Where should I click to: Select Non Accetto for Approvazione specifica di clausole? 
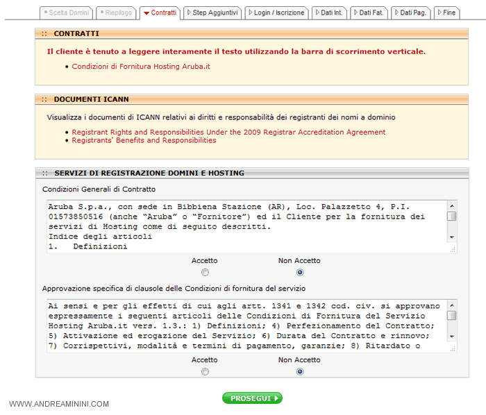tap(300, 372)
